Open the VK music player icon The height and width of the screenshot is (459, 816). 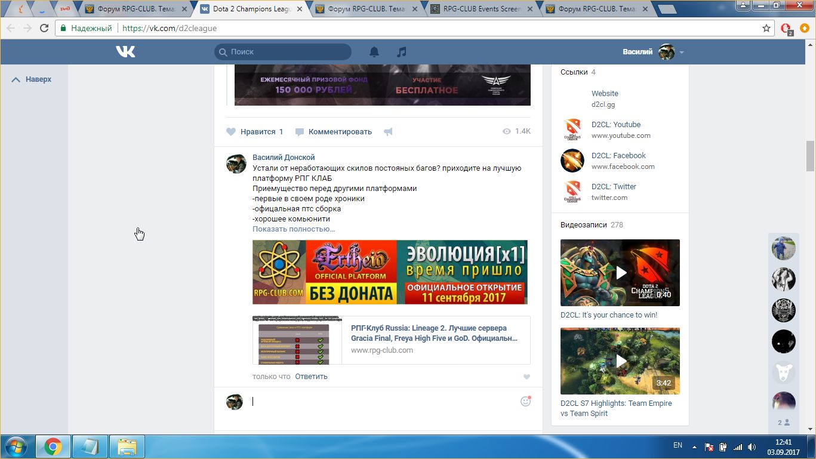pyautogui.click(x=402, y=52)
